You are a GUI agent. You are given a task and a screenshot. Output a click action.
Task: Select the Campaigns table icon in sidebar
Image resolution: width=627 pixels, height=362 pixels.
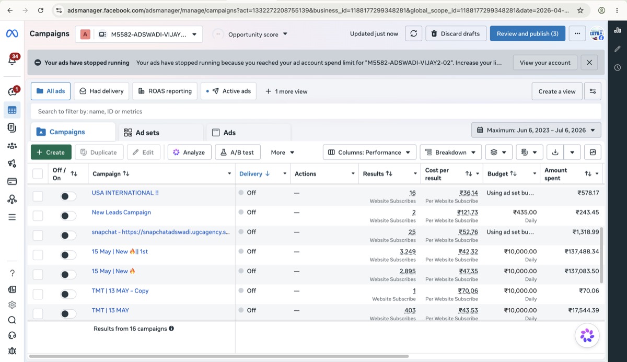tap(12, 110)
